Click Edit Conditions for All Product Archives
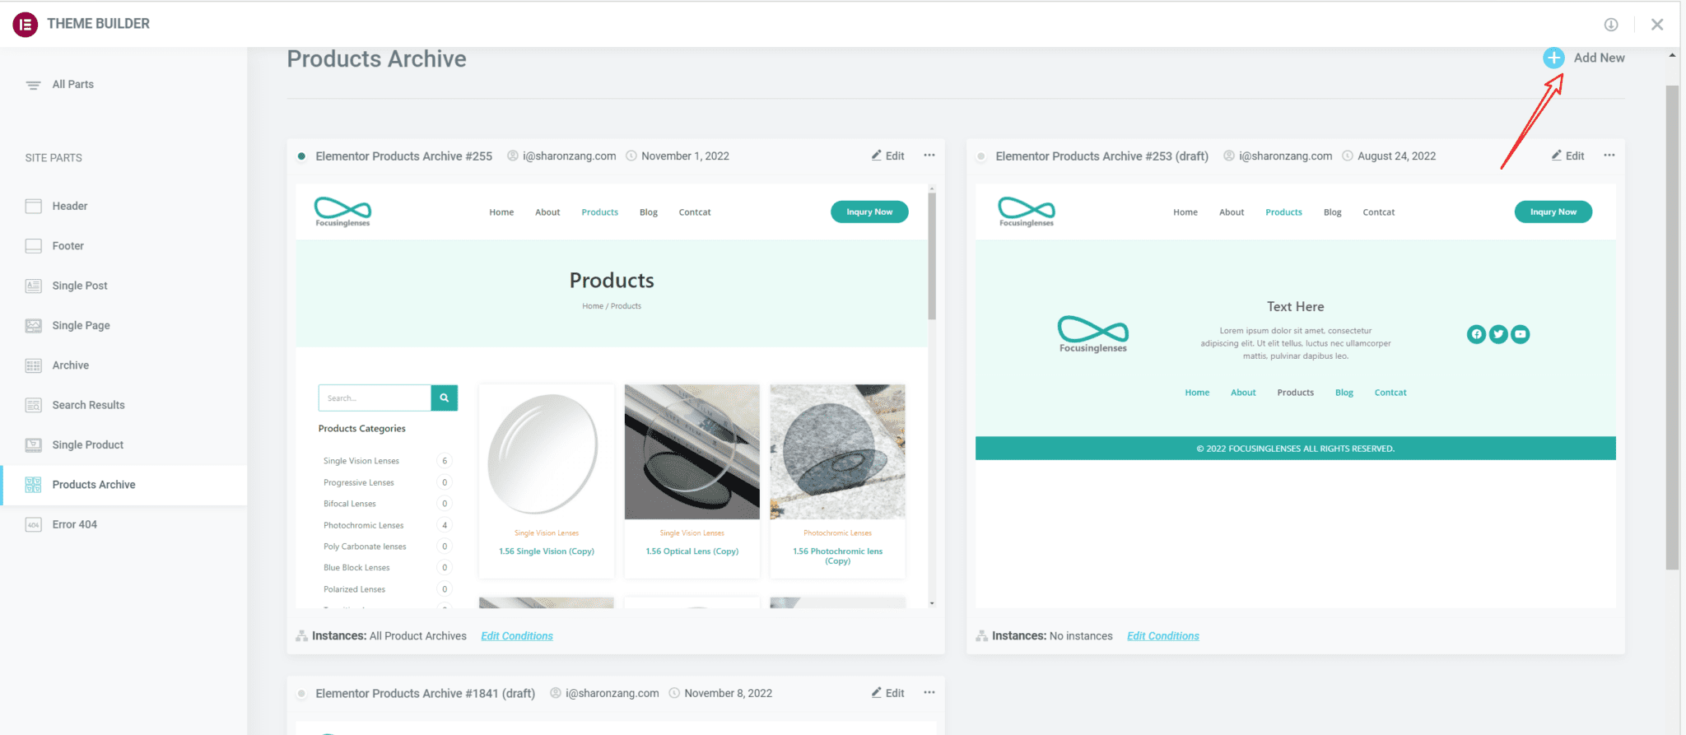Image resolution: width=1686 pixels, height=735 pixels. tap(516, 636)
